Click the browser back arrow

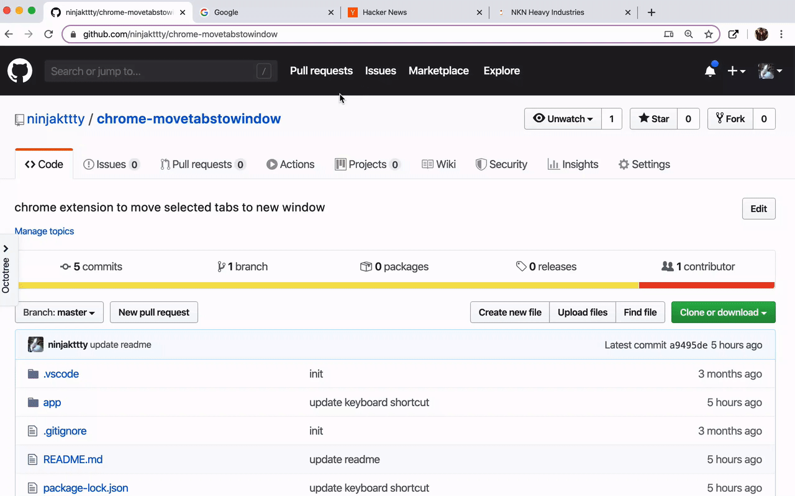[9, 34]
